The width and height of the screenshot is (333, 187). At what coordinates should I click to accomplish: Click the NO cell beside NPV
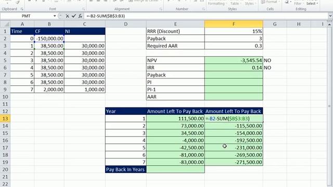tap(275, 60)
